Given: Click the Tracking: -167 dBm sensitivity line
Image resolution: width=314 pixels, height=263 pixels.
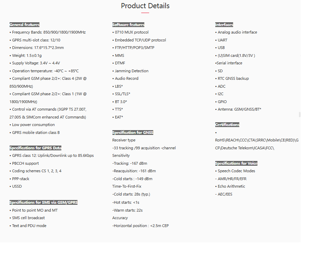Looking at the screenshot, I should pyautogui.click(x=130, y=163).
